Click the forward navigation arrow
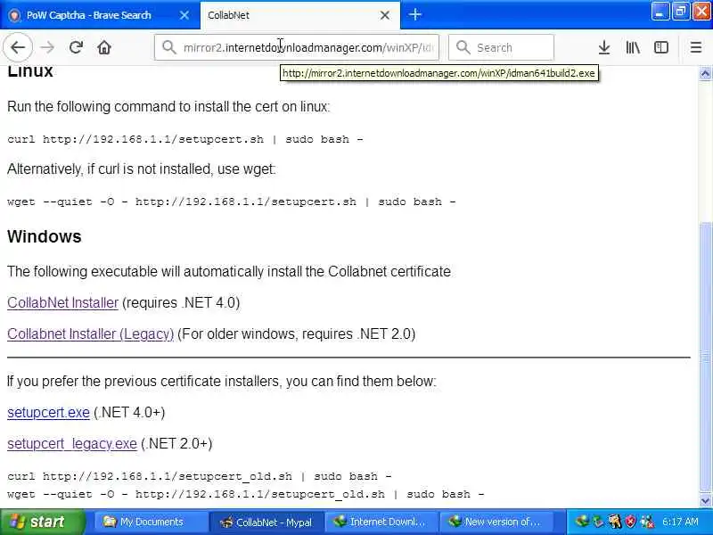Image resolution: width=713 pixels, height=535 pixels. point(47,47)
